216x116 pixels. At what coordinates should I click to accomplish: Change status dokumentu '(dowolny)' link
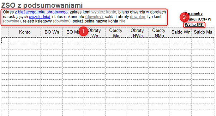coord(94,17)
